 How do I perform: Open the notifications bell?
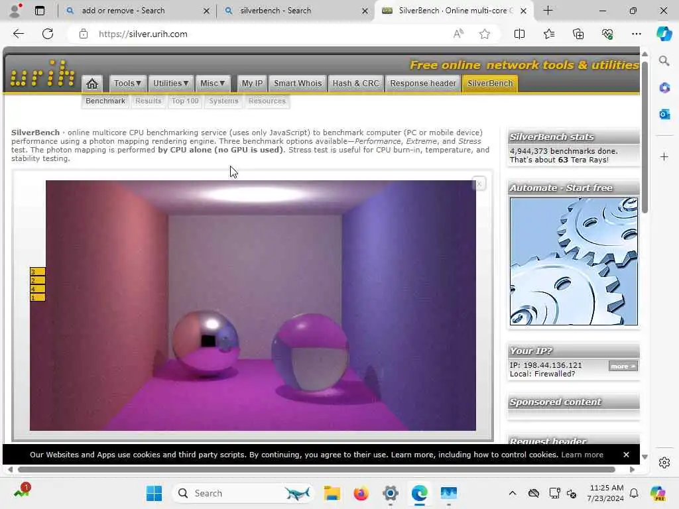tap(634, 493)
